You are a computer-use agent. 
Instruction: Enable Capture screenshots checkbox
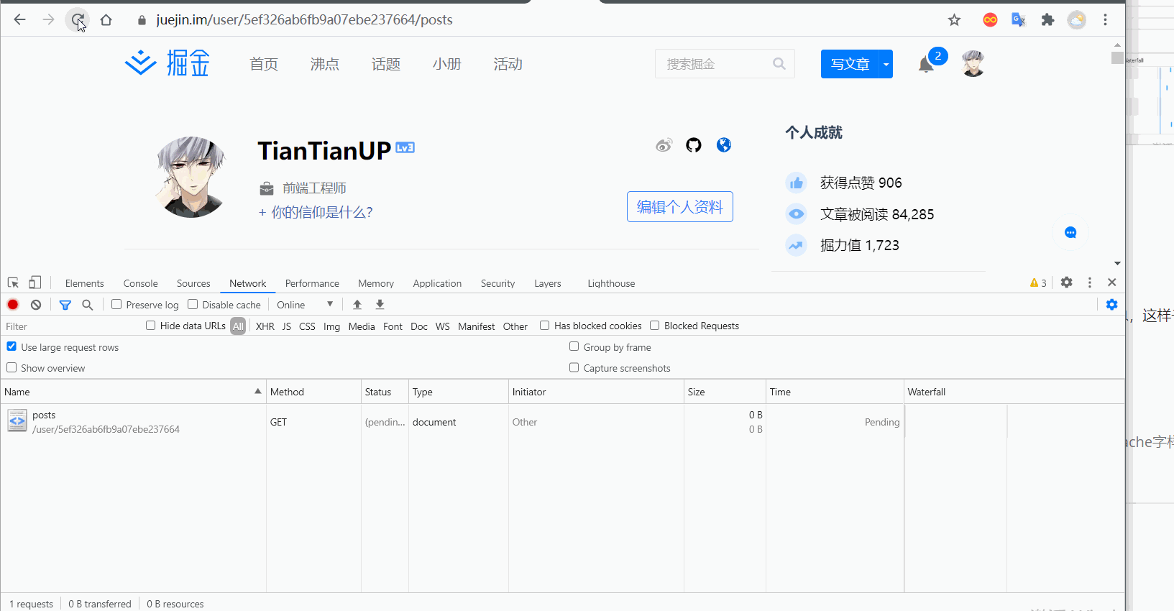574,367
